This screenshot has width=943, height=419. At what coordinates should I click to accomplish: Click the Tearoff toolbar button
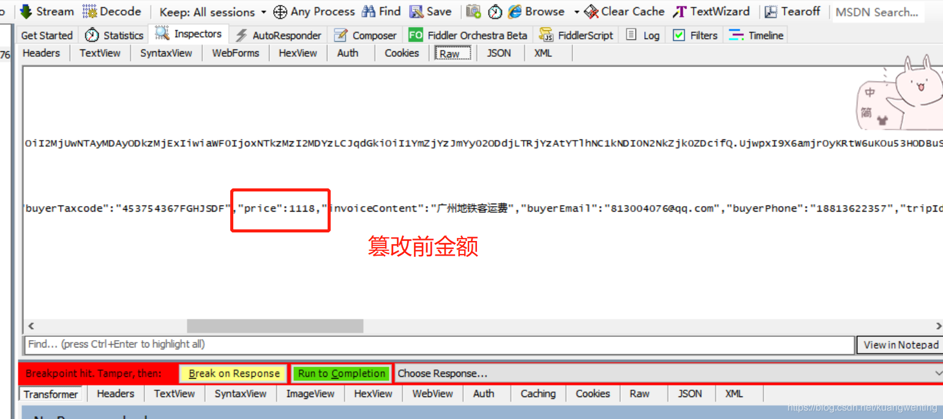click(793, 12)
